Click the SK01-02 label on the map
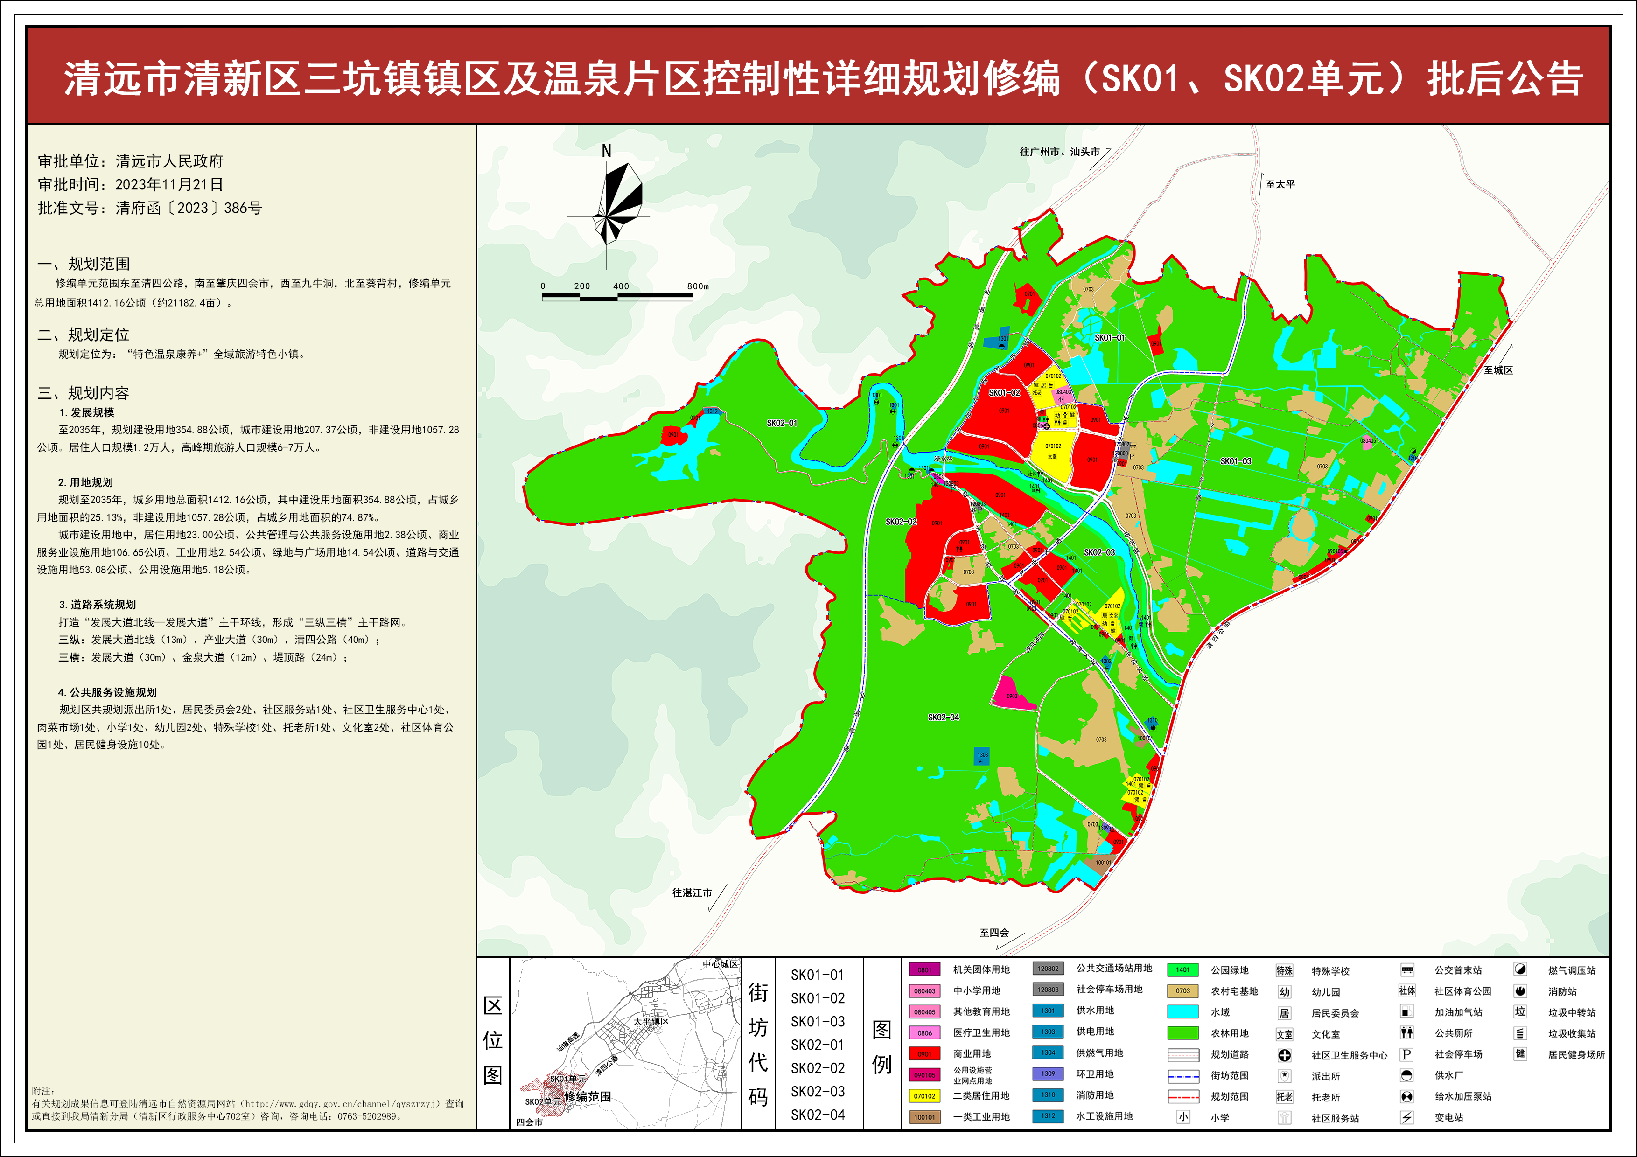Viewport: 1637px width, 1157px height. tap(1004, 393)
